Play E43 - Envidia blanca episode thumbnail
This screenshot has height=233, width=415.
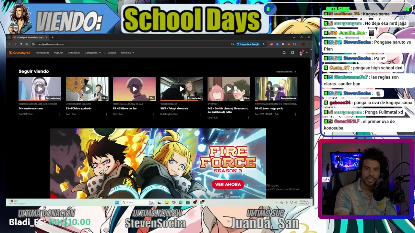[x=229, y=89]
